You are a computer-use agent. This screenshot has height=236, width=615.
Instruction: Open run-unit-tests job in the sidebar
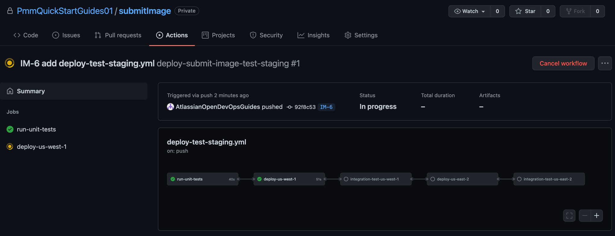[x=36, y=129]
